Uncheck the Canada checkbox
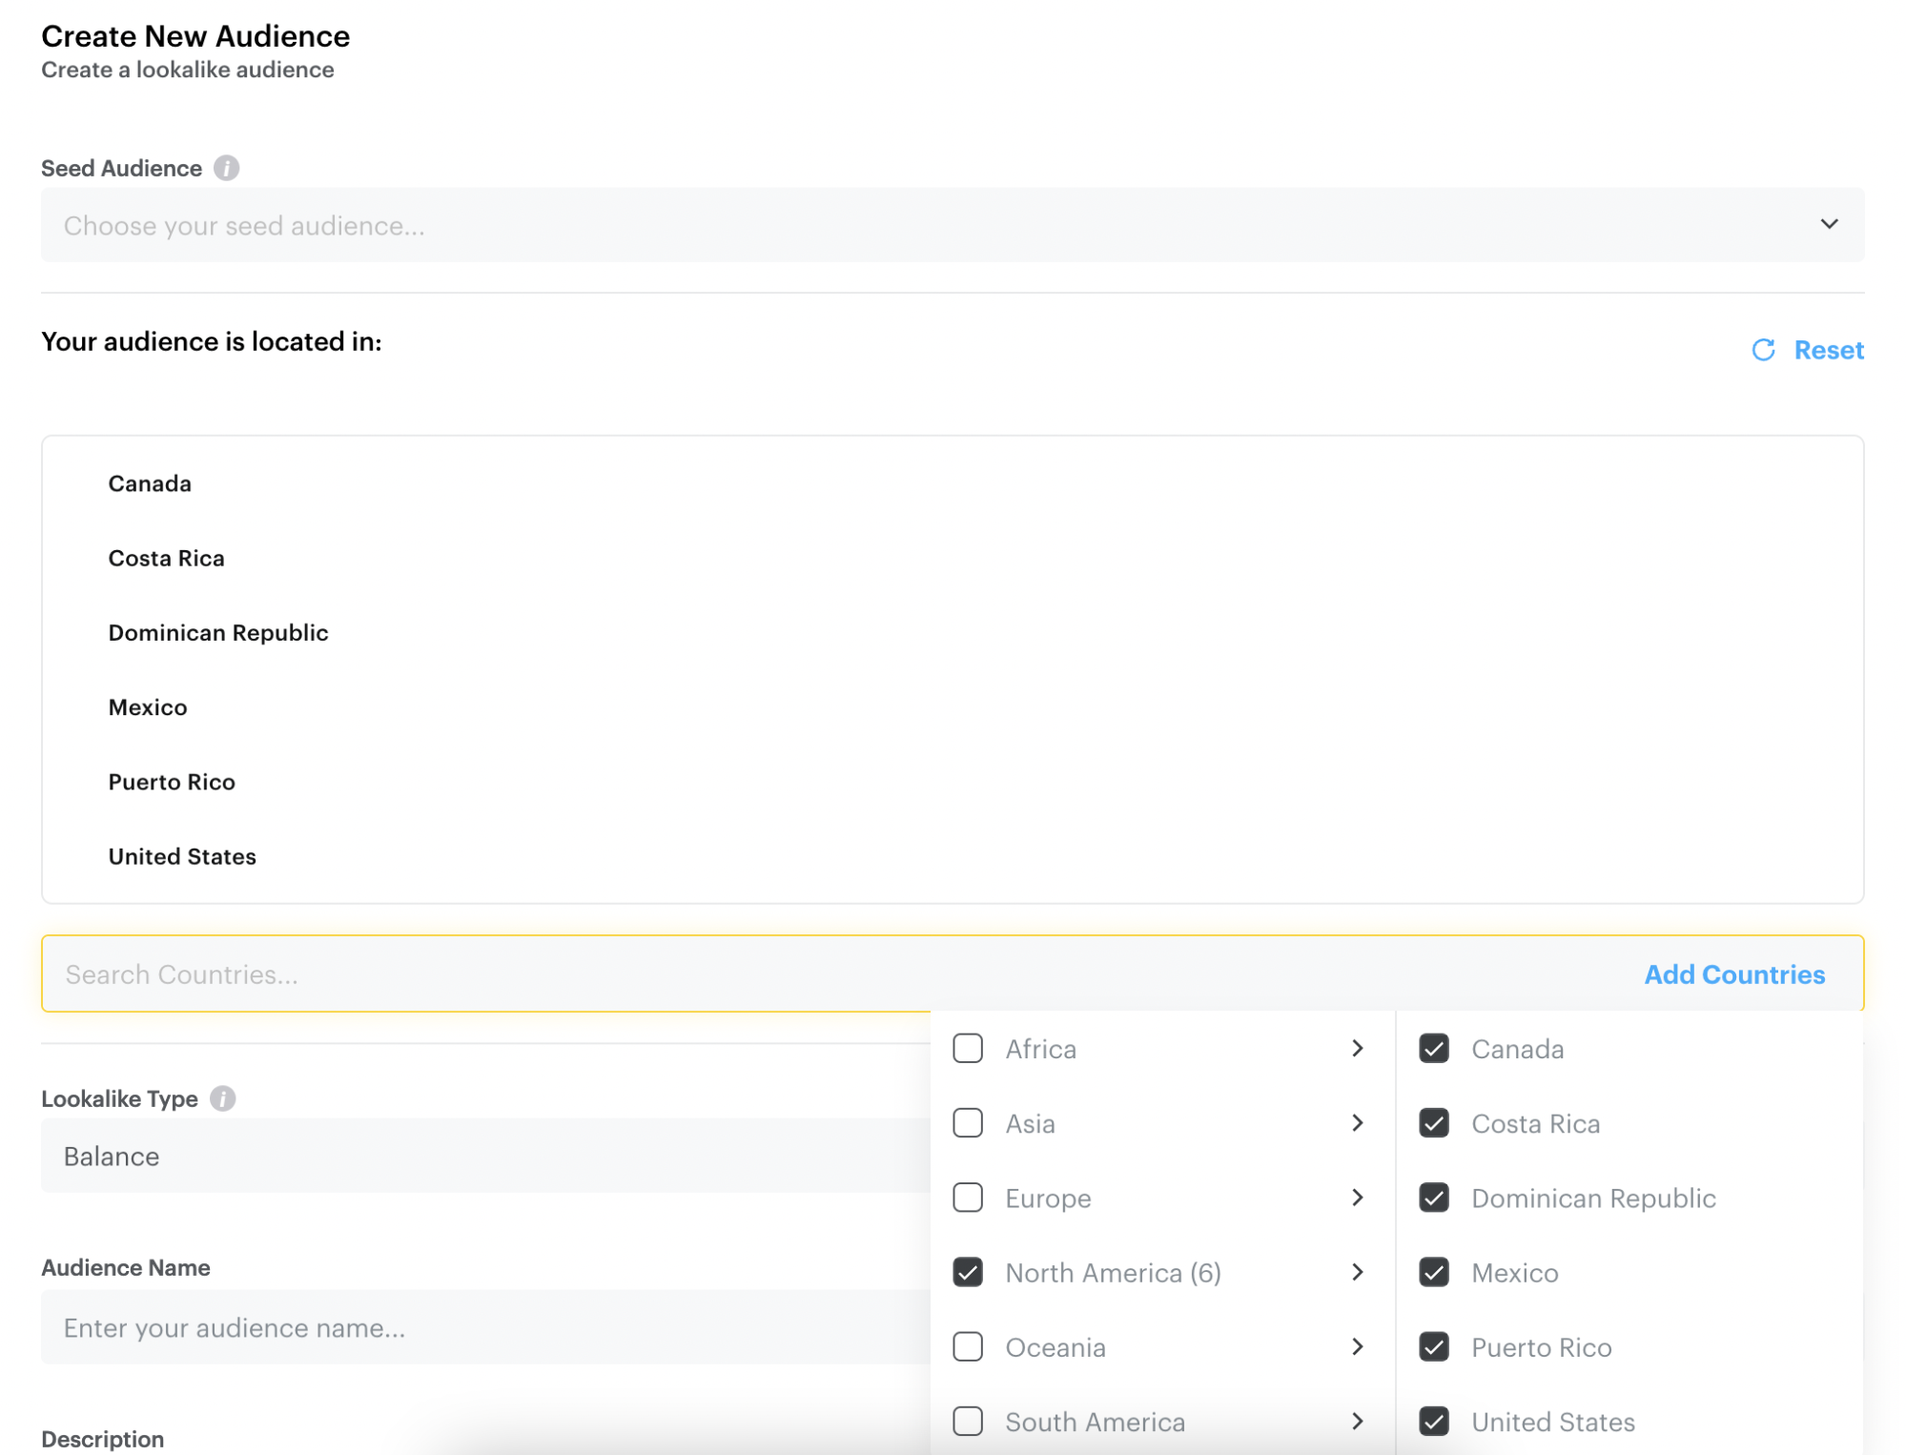The width and height of the screenshot is (1906, 1455). [1433, 1049]
